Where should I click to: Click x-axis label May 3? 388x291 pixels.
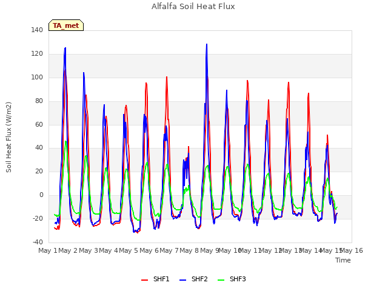pyautogui.click(x=89, y=250)
